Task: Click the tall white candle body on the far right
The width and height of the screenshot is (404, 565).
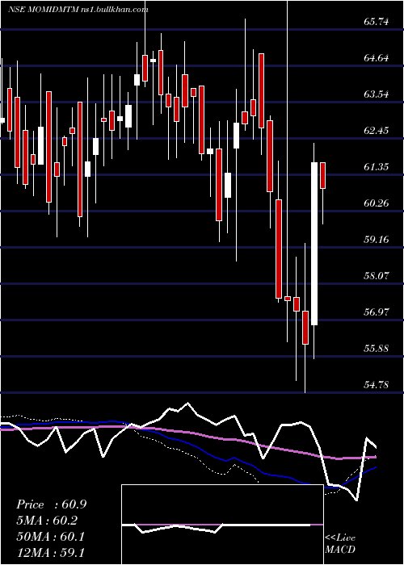Action: click(314, 244)
